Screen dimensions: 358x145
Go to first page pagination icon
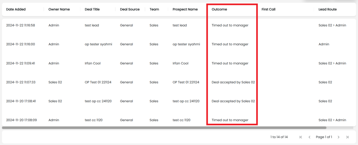(x=301, y=137)
